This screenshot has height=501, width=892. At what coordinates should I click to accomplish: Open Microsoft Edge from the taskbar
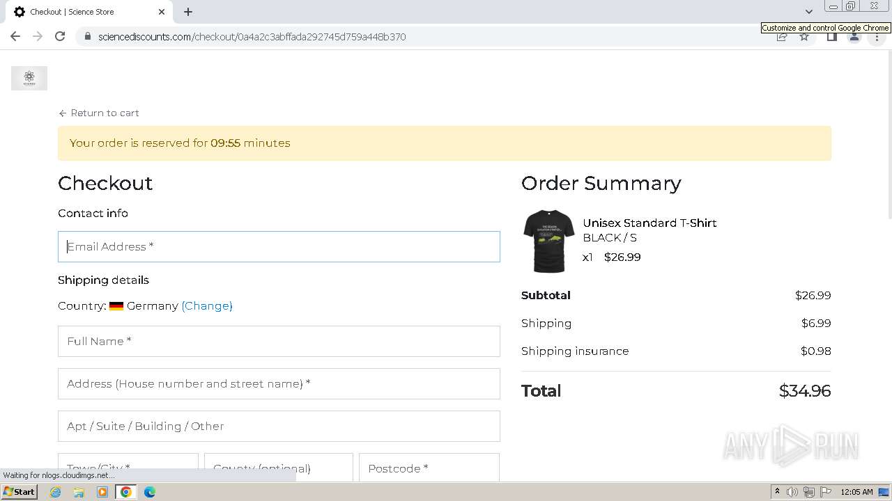[x=149, y=492]
